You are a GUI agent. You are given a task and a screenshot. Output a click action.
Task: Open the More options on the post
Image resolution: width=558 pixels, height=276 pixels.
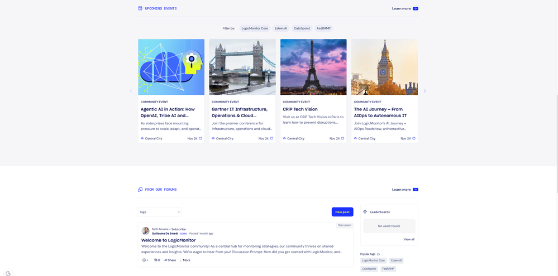coord(185,260)
